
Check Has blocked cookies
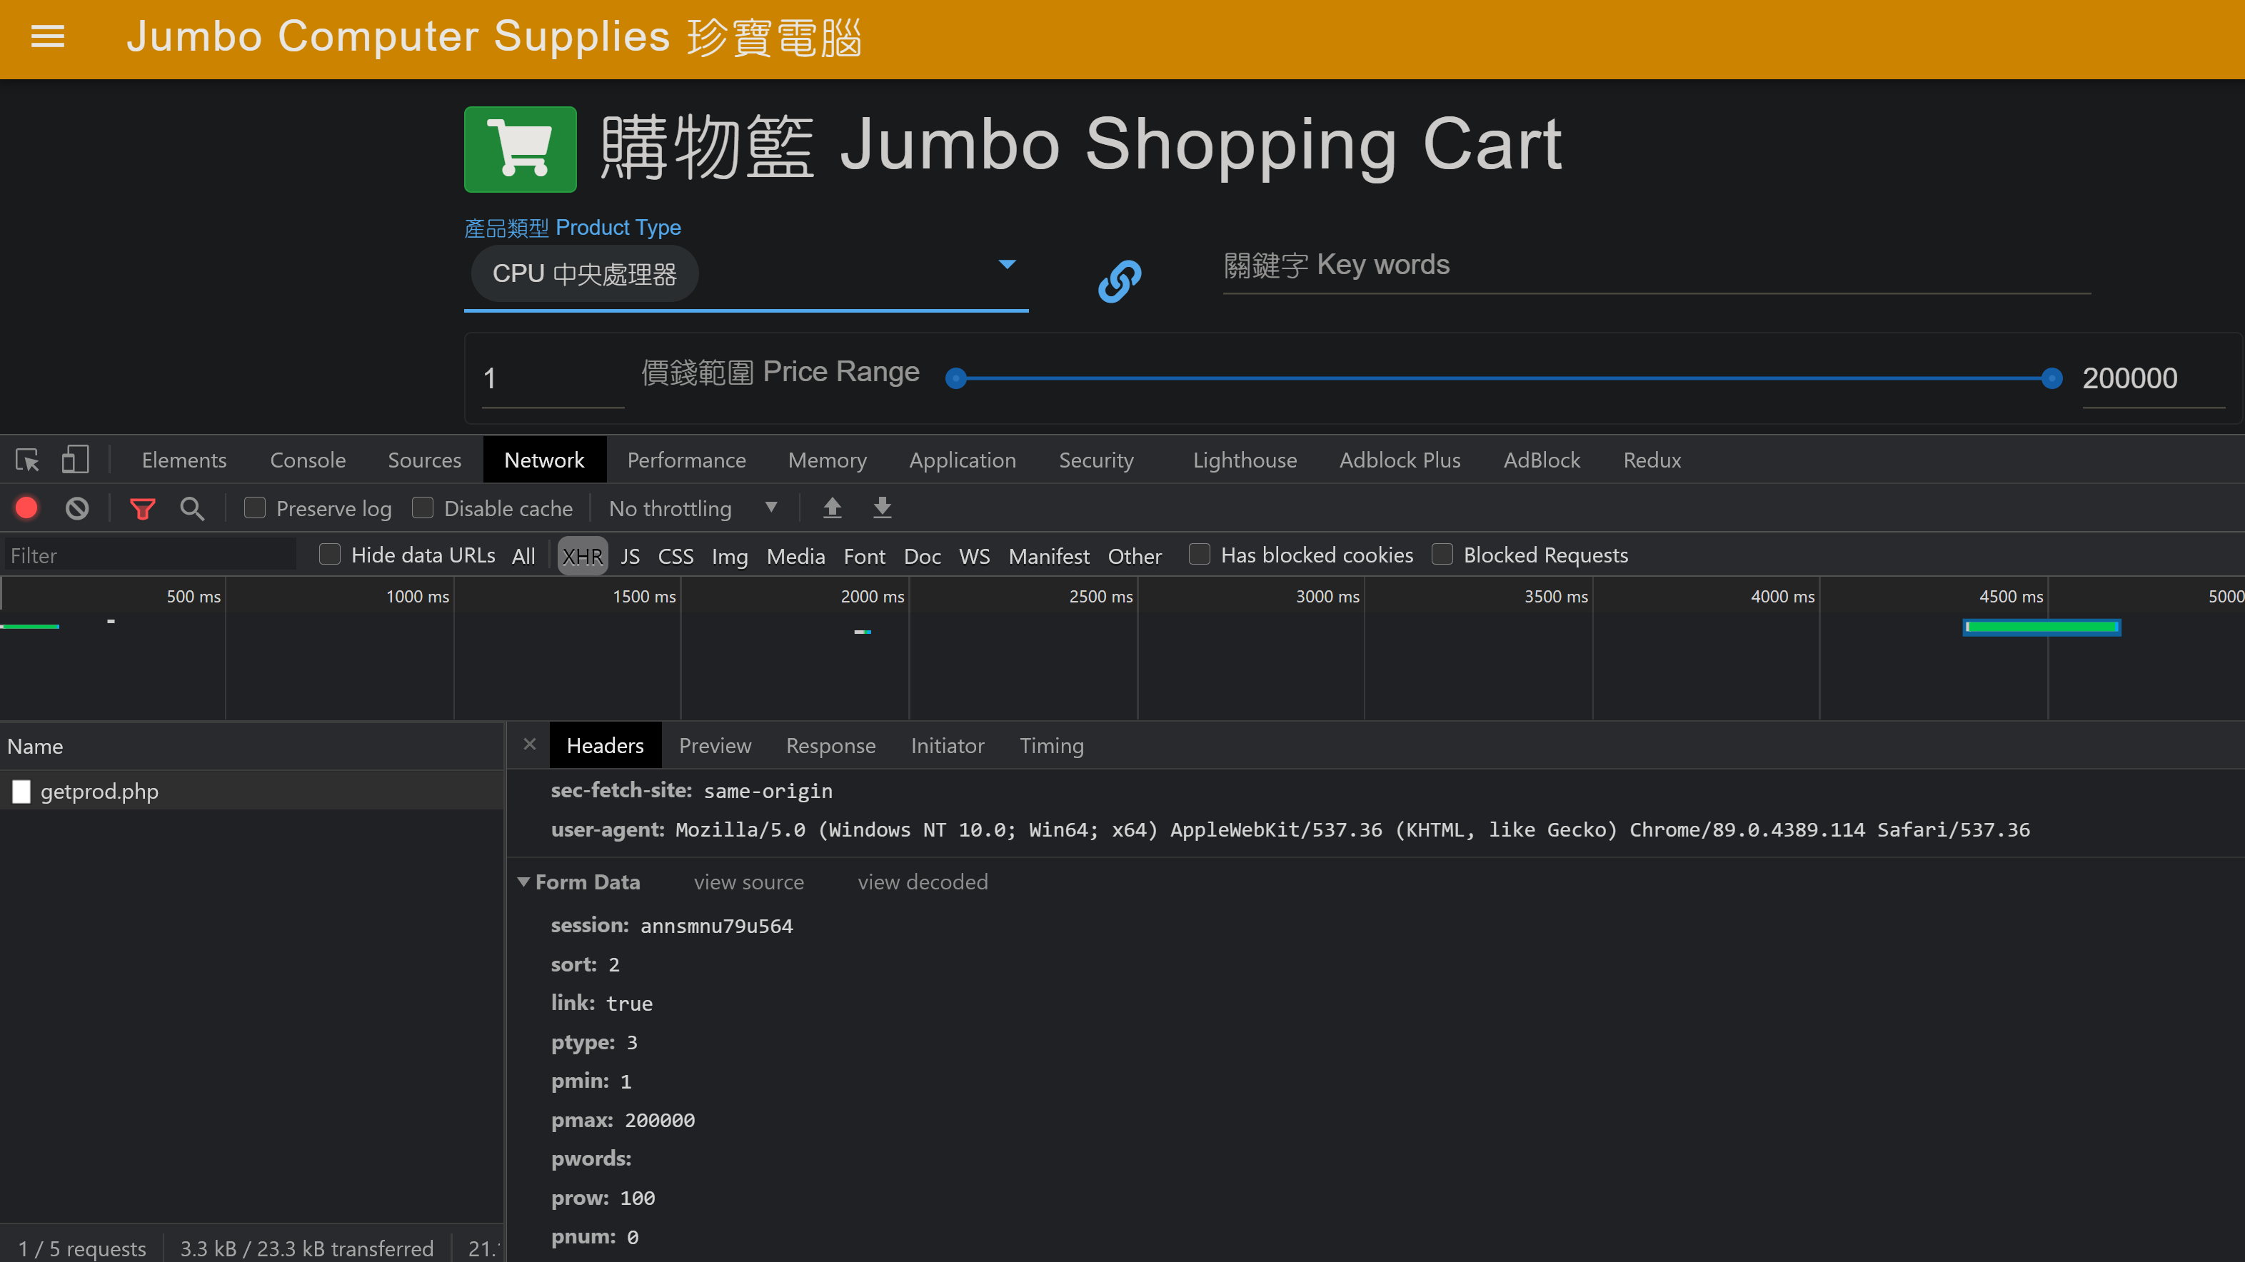(1199, 555)
